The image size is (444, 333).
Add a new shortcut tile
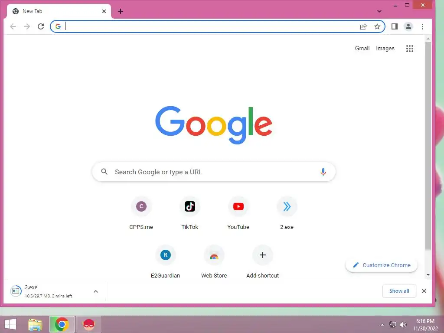tap(262, 261)
